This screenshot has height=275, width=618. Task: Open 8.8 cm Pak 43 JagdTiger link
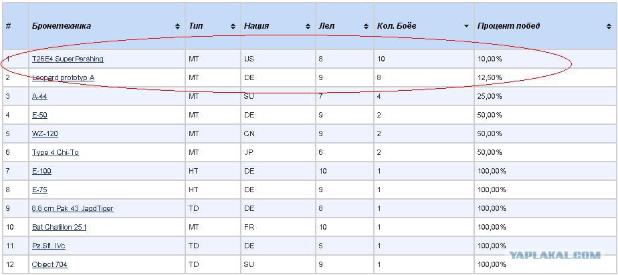[x=72, y=208]
